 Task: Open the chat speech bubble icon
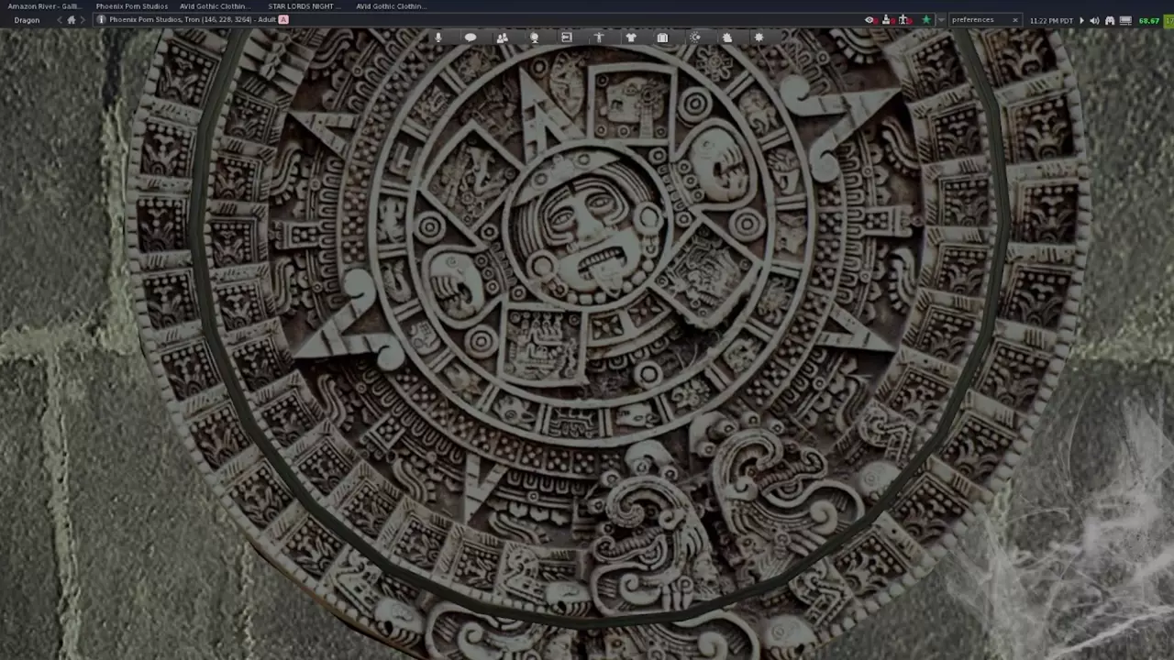pos(471,38)
